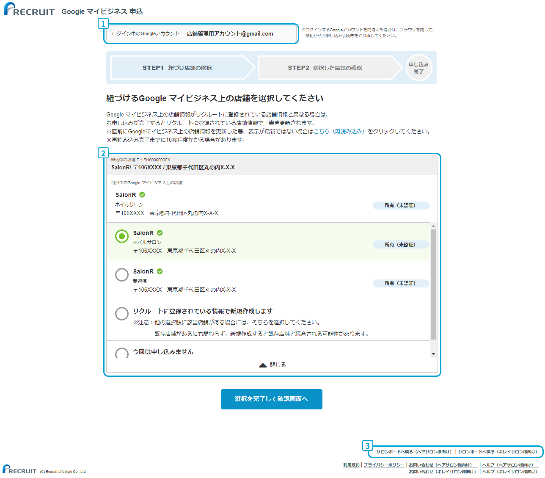Click the RECRUIT logo in the page header
Image resolution: width=545 pixels, height=478 pixels.
click(x=29, y=10)
